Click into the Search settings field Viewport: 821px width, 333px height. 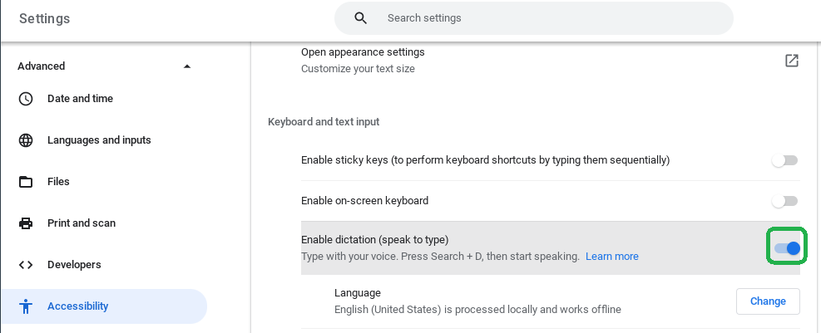534,18
